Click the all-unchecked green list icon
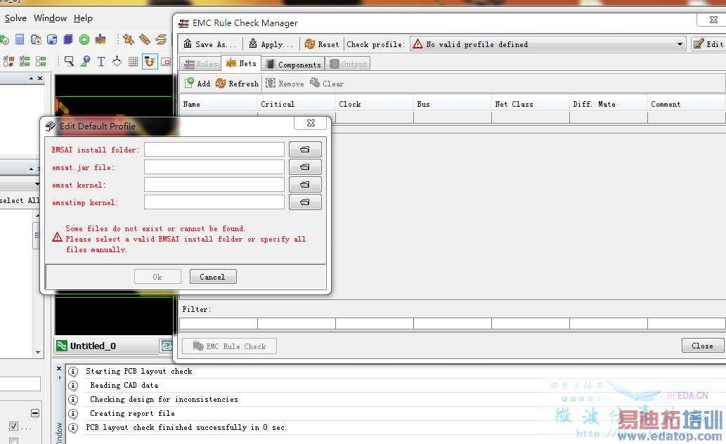This screenshot has width=726, height=444. tap(41, 61)
